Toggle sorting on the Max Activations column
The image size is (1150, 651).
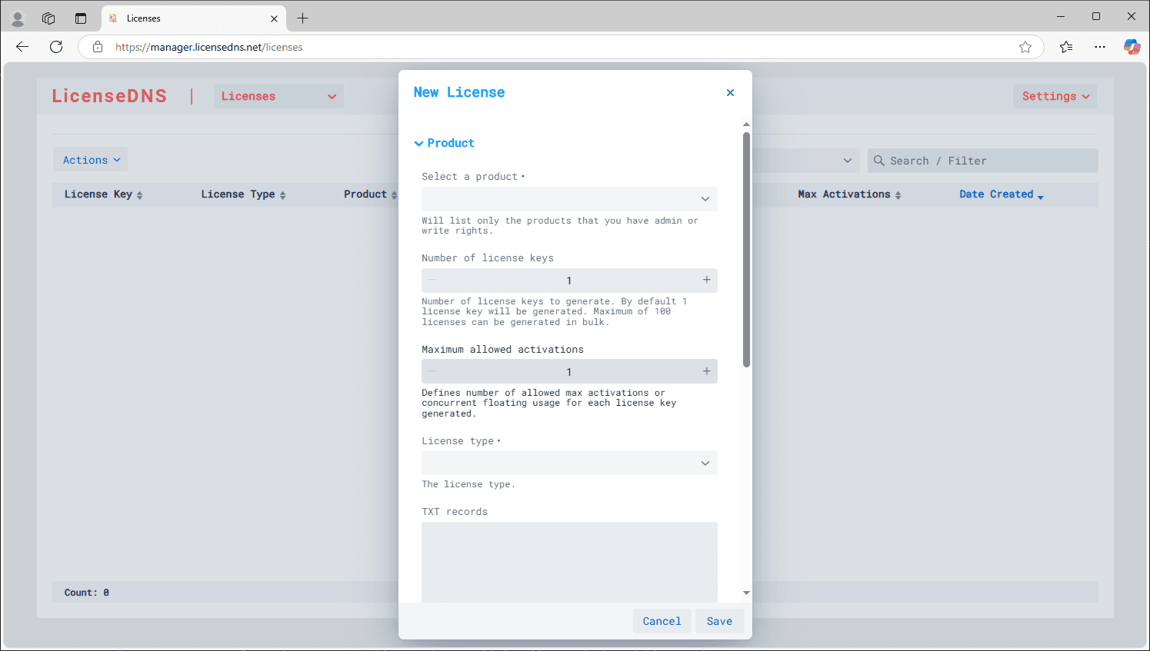[897, 194]
